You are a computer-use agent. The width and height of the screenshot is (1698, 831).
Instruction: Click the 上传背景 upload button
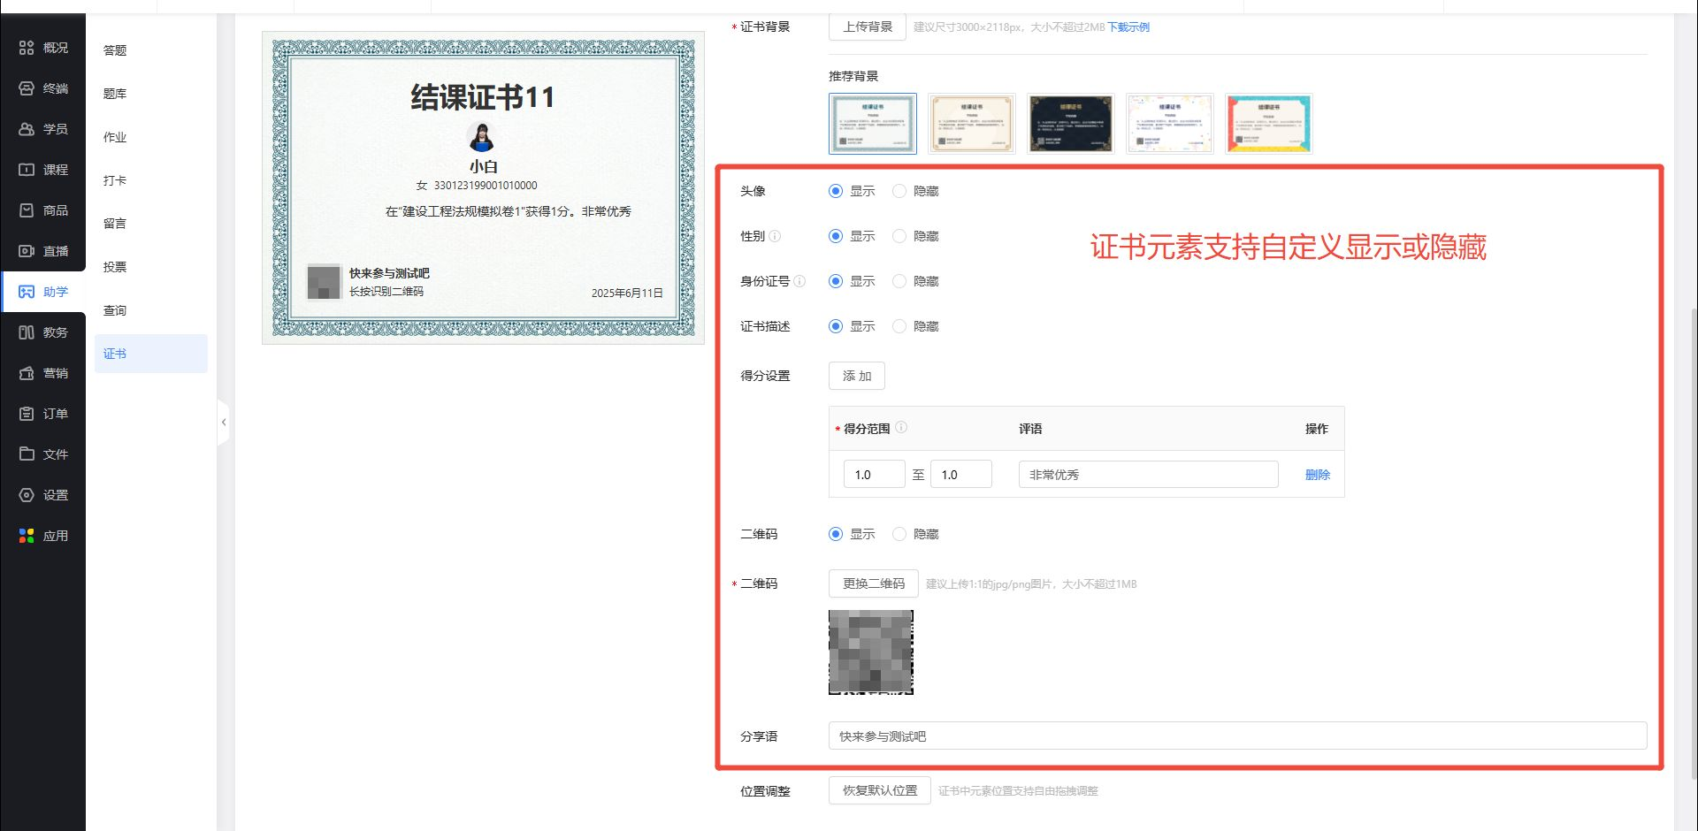867,27
